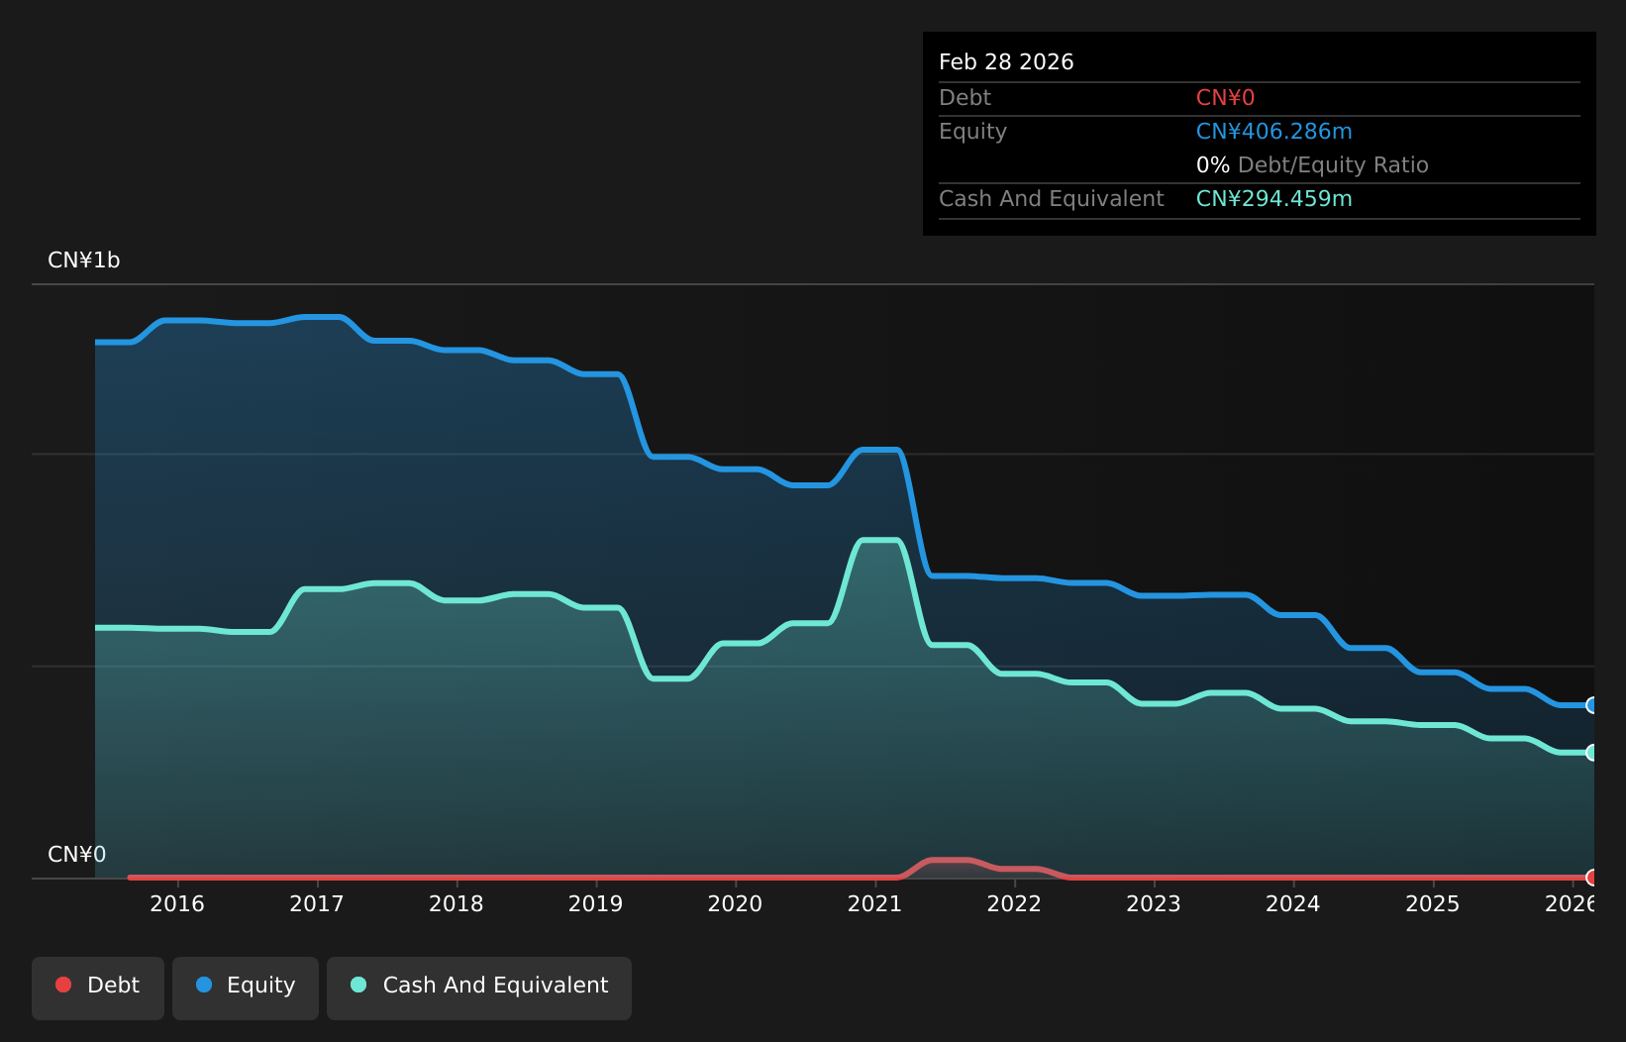Click the CN¥294.459m cash value
Screen dimensions: 1626x1042
point(1273,199)
